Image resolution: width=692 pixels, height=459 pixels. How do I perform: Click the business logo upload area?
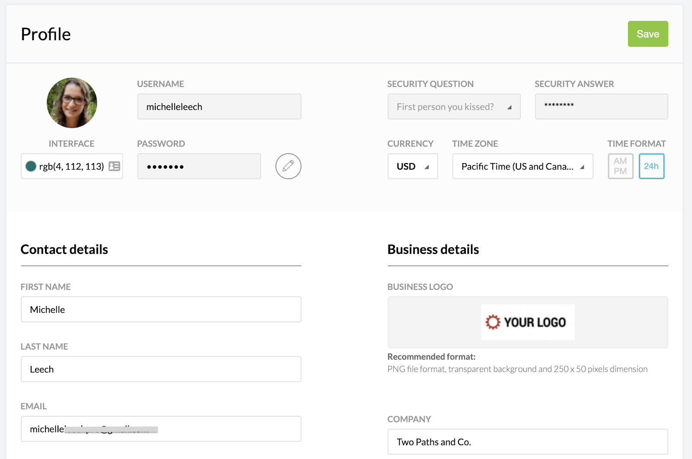click(432, 322)
